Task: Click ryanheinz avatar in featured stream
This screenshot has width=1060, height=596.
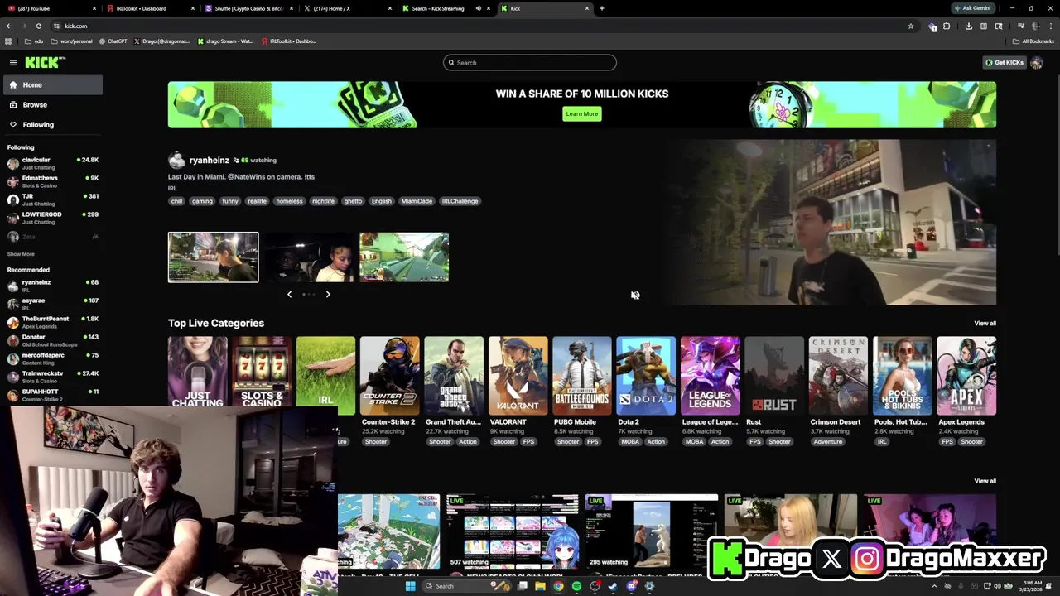Action: click(x=176, y=160)
